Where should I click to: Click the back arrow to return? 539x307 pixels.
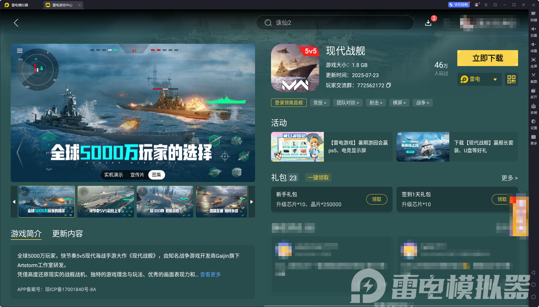[16, 23]
